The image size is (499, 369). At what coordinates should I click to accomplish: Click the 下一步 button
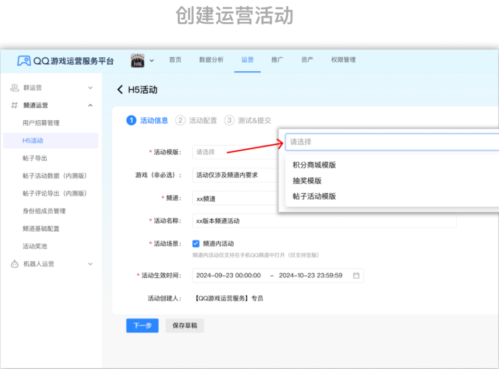click(142, 326)
